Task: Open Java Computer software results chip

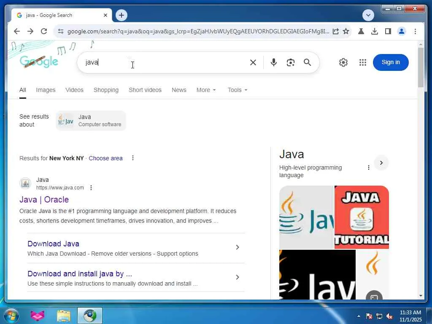Action: coord(91,120)
